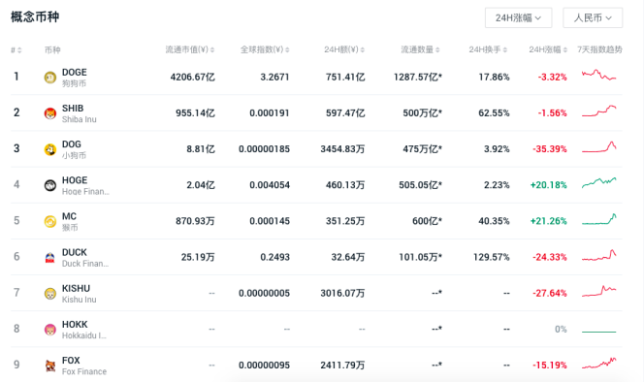Viewport: 644px width, 382px height.
Task: Click SHIB turnover 62.55%
Action: tap(494, 113)
